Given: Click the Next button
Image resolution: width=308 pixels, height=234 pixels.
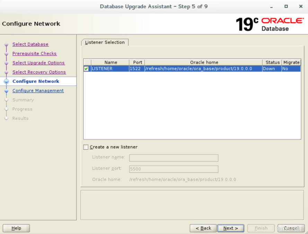Looking at the screenshot, I should [x=231, y=228].
